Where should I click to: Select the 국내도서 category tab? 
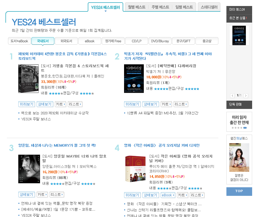point(43,41)
